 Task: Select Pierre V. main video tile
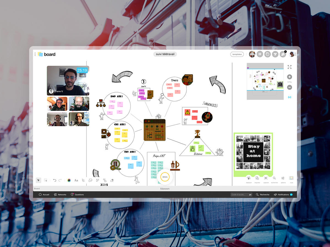[68, 81]
